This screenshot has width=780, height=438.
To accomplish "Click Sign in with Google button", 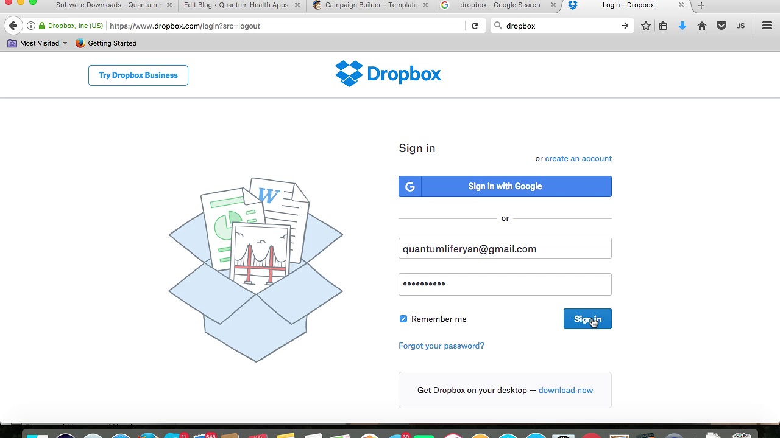I will pyautogui.click(x=505, y=186).
